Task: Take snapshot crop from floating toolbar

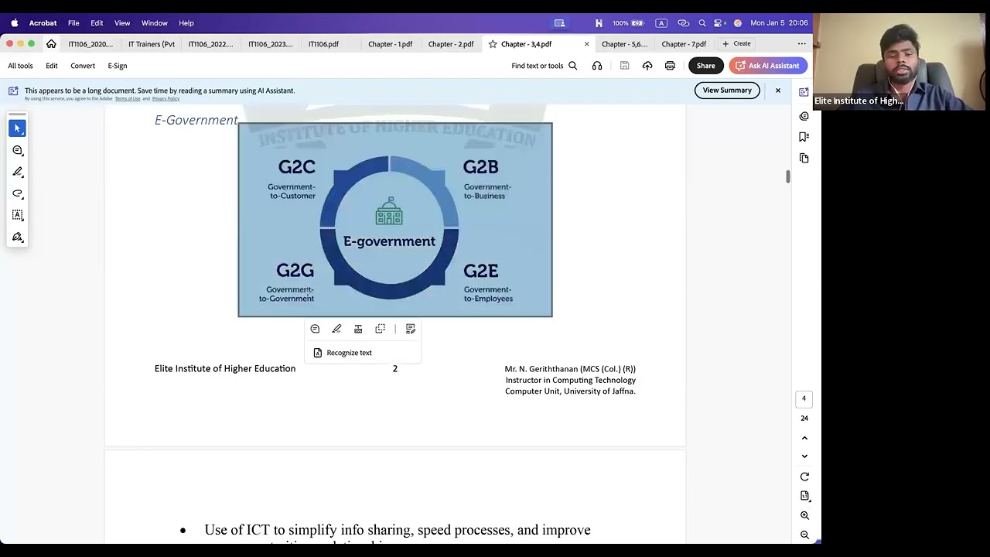Action: (x=380, y=329)
